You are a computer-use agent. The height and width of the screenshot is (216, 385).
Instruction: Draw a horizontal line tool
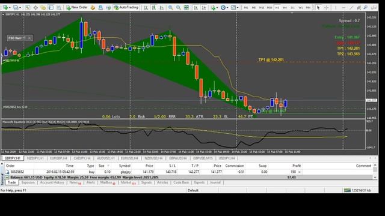tap(343, 8)
